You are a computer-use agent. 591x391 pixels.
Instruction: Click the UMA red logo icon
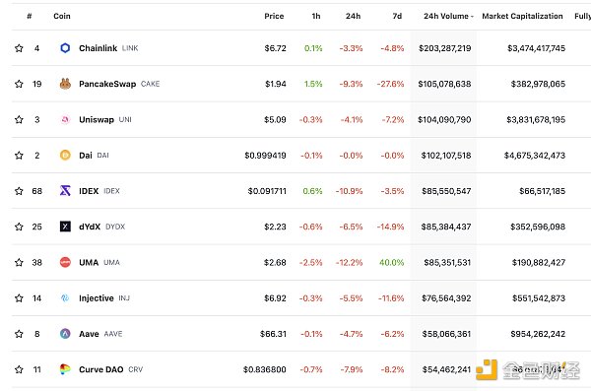(x=65, y=262)
